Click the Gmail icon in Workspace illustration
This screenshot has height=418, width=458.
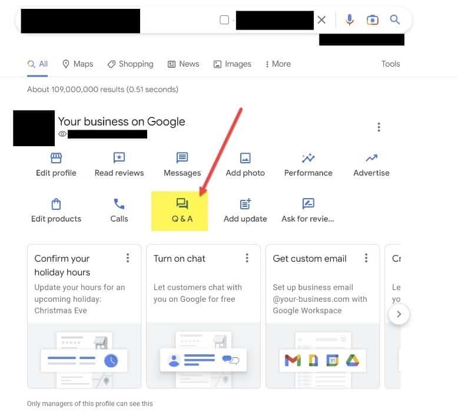(x=293, y=361)
